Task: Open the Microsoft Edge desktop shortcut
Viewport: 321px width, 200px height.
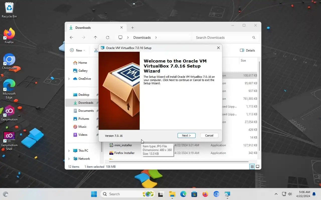Action: pos(9,89)
